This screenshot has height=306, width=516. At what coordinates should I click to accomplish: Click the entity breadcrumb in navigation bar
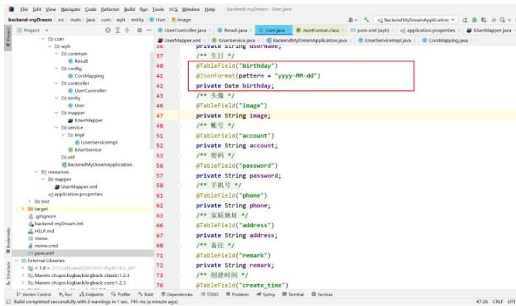point(137,20)
